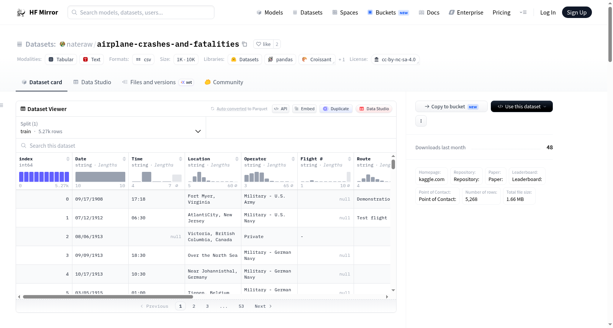Click the horizontal scrollbar of the table

tap(108, 297)
